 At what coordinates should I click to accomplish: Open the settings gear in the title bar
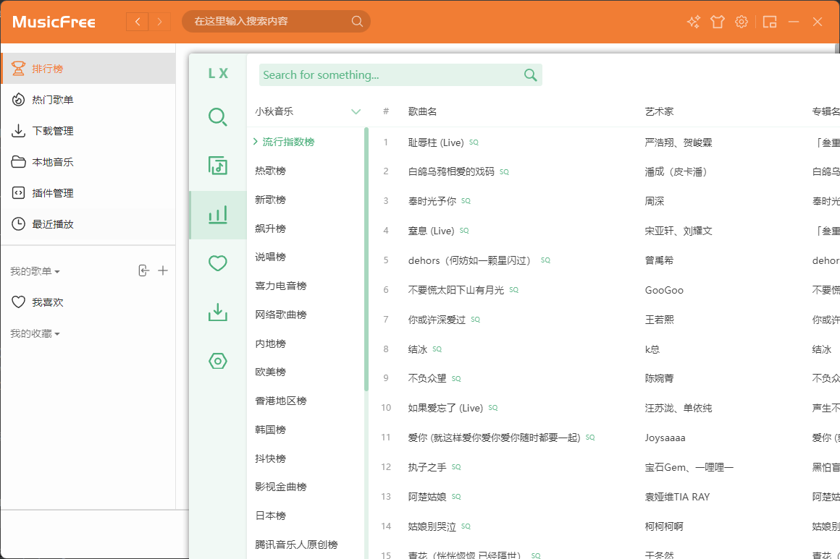pos(741,22)
